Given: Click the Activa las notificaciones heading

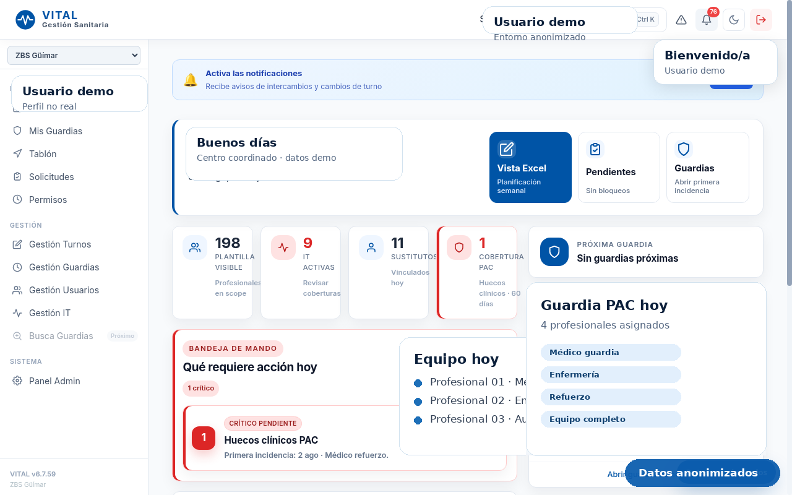Looking at the screenshot, I should (254, 73).
